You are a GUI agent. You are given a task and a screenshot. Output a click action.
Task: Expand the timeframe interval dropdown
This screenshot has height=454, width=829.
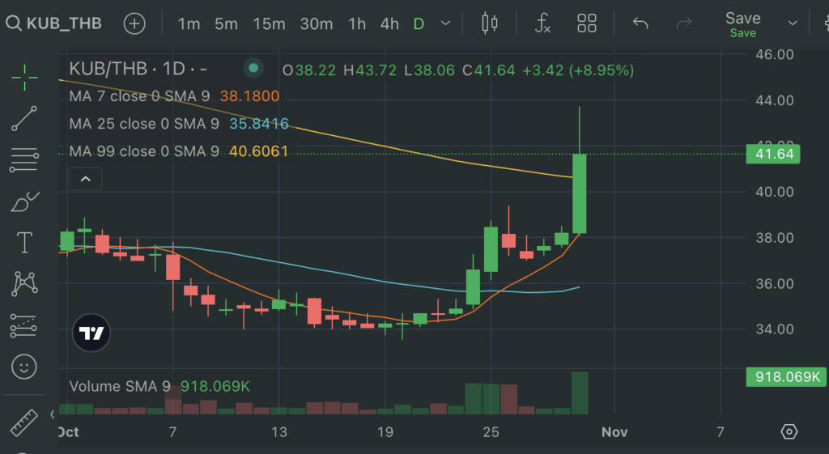click(x=445, y=23)
